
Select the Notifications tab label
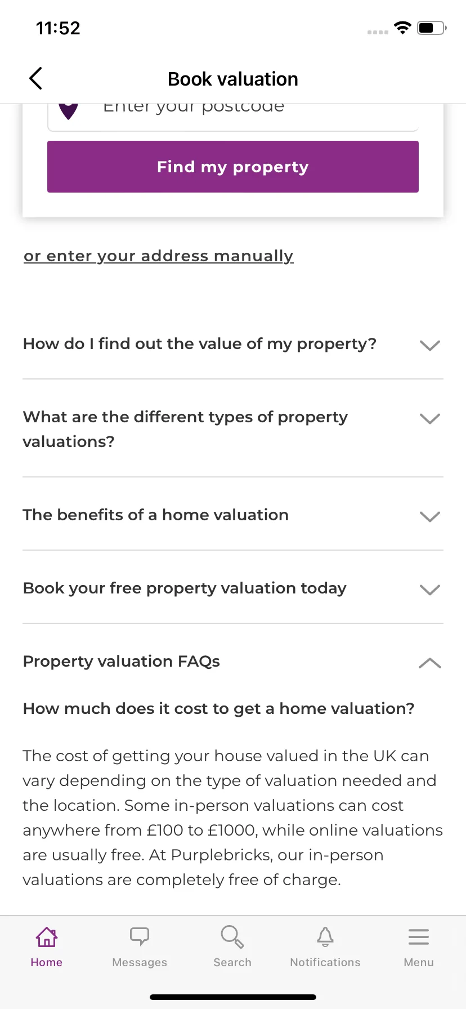[325, 962]
